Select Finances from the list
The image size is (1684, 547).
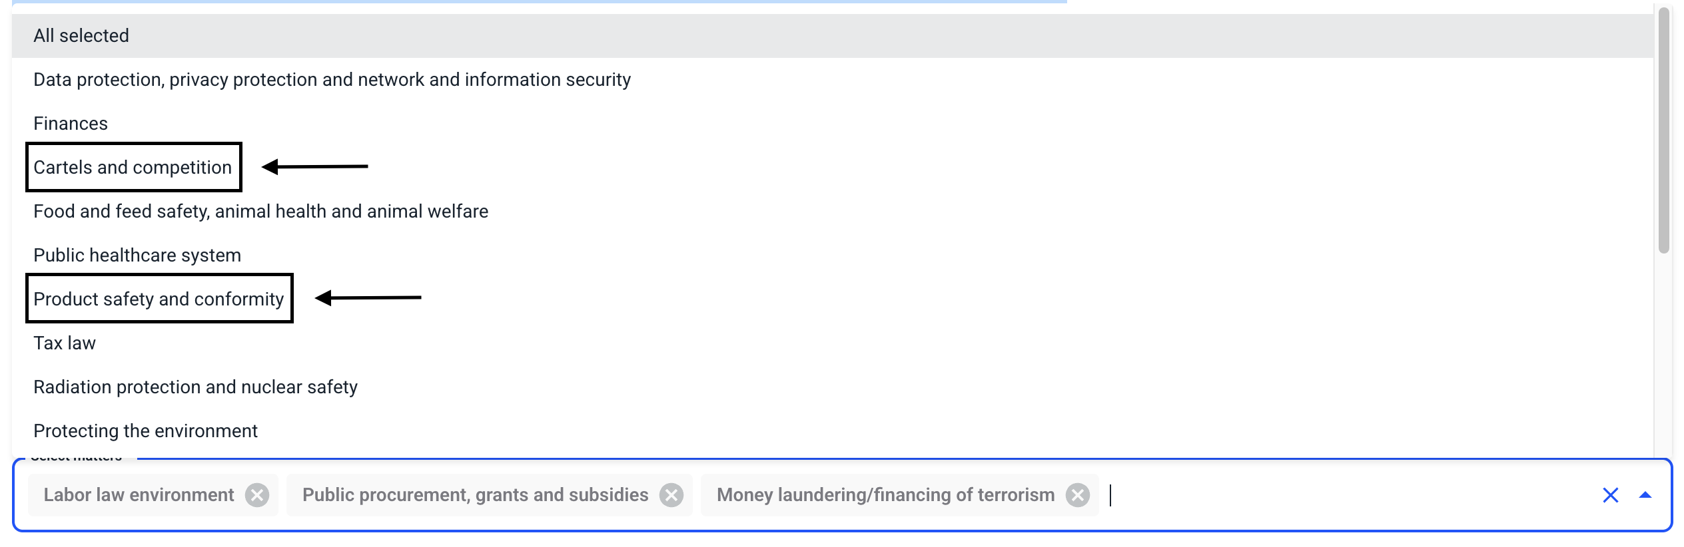pos(71,124)
